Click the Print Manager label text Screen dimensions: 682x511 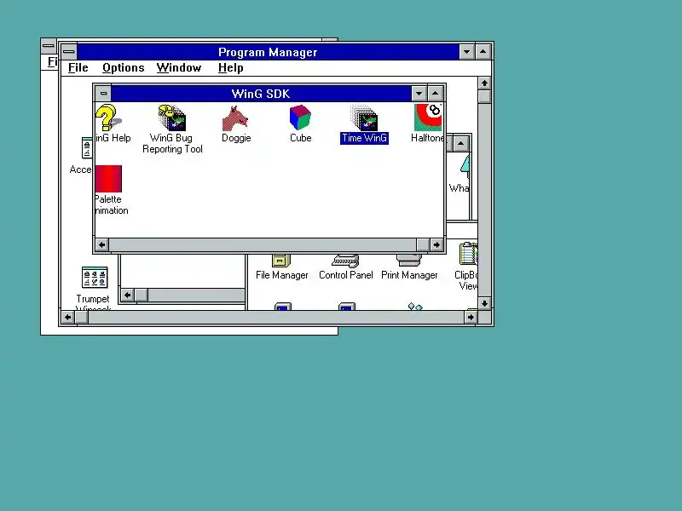point(409,275)
